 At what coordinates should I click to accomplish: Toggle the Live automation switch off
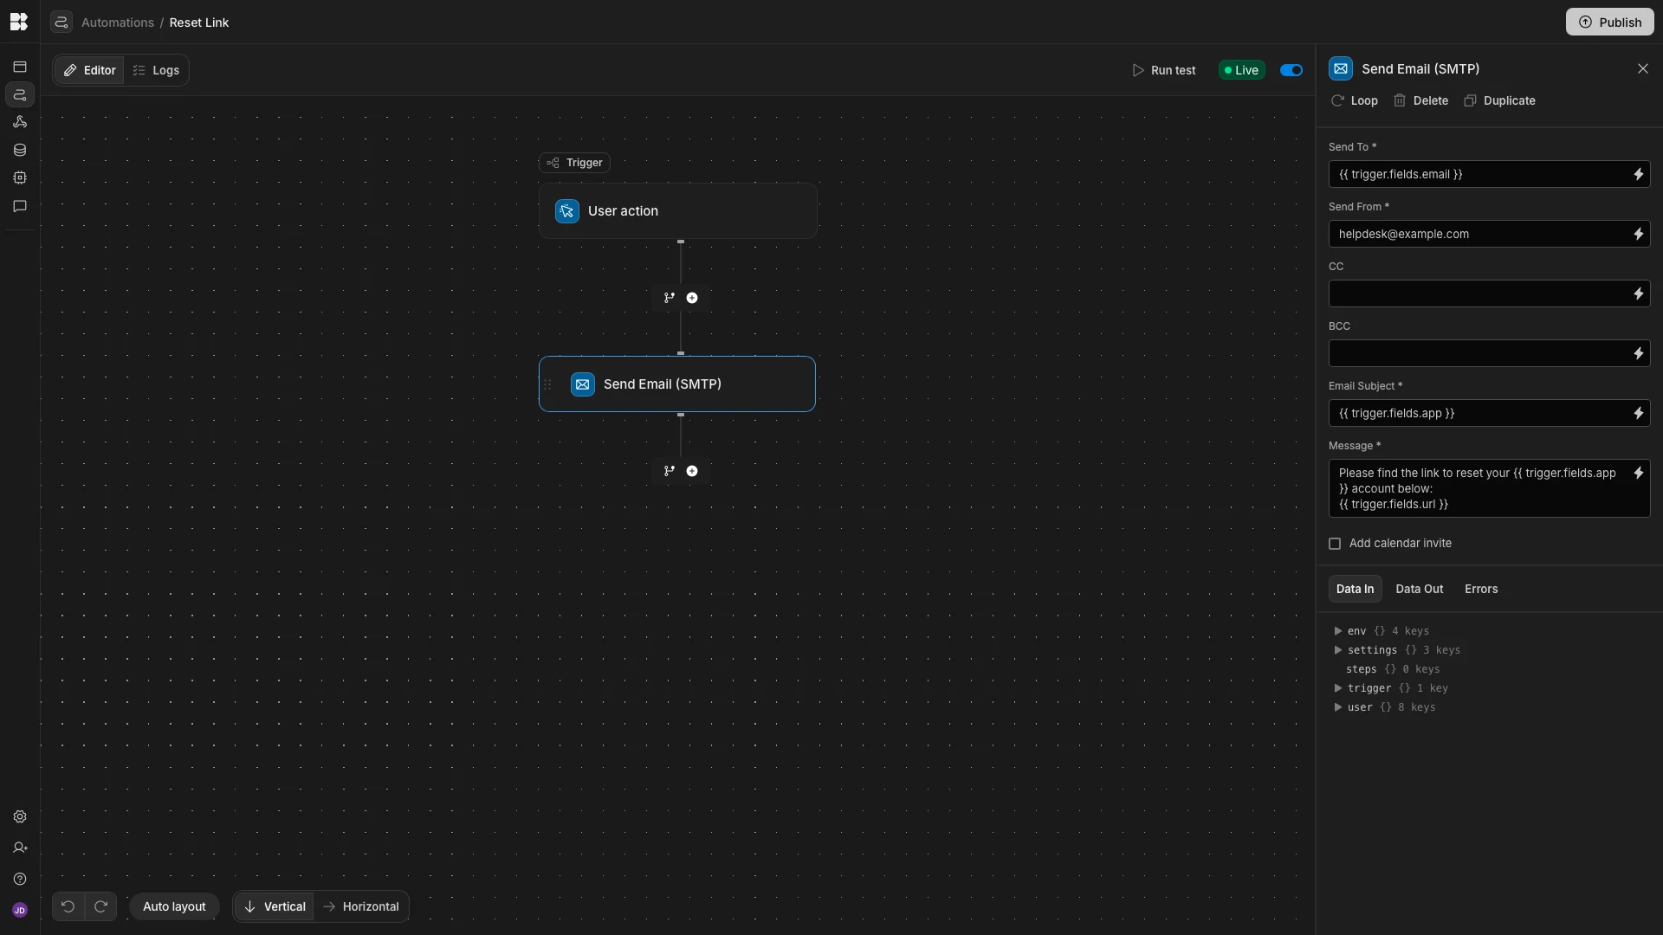click(x=1291, y=70)
